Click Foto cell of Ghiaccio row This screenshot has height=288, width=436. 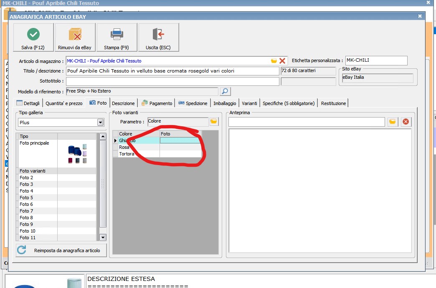point(180,140)
